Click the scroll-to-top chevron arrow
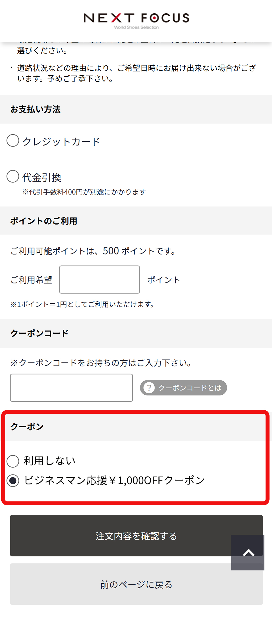This screenshot has height=620, width=272. point(248,552)
